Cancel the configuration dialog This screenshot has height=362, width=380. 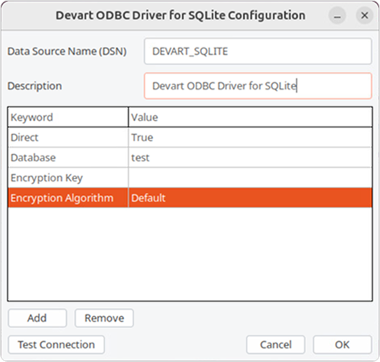click(x=275, y=344)
